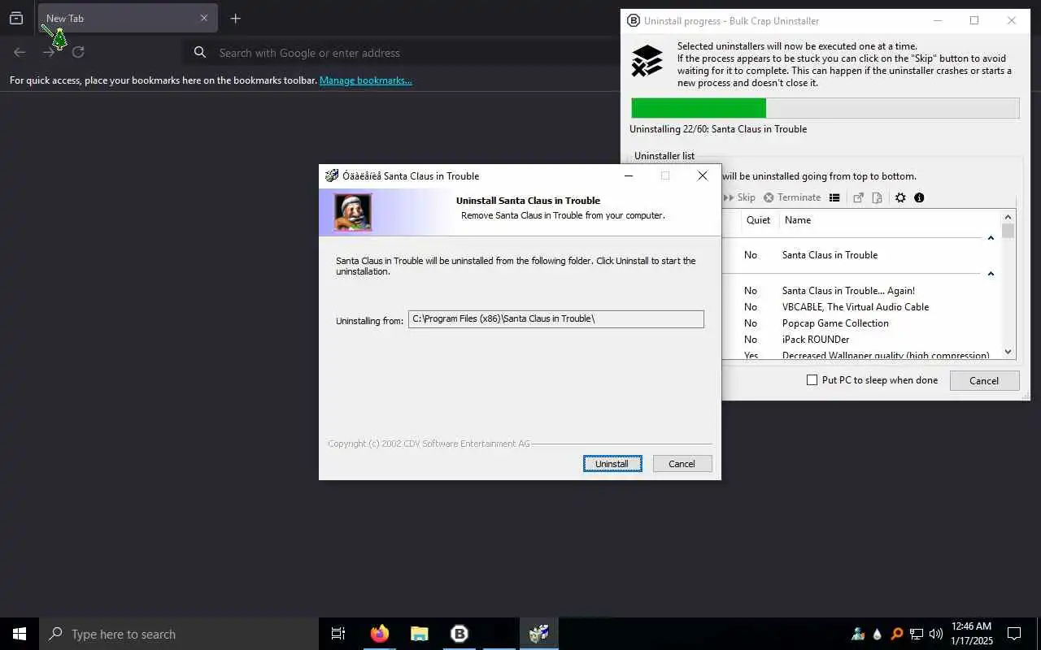Screen dimensions: 1041x650
Task: Toggle Put PC to sleep when done
Action: 812,379
